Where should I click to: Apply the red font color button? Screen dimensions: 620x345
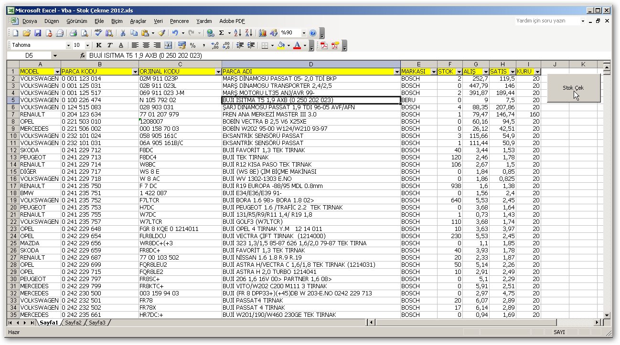tap(297, 45)
